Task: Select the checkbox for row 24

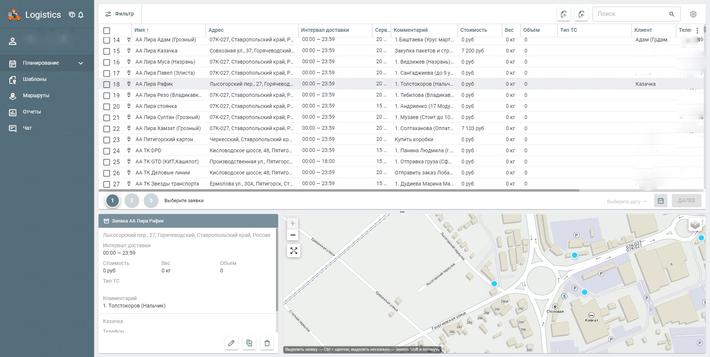Action: pyautogui.click(x=107, y=151)
